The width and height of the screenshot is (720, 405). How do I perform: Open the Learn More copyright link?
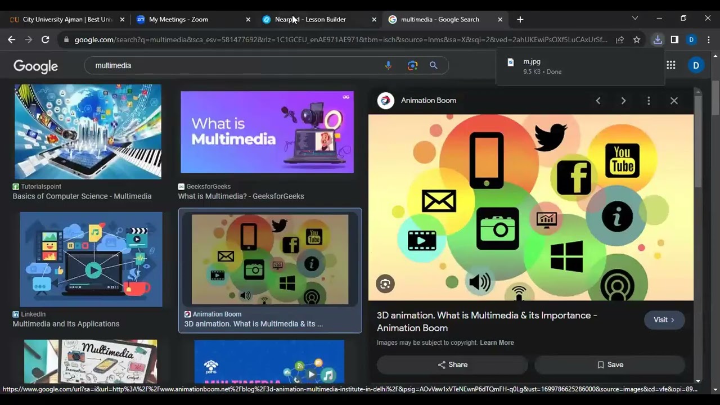(x=497, y=343)
